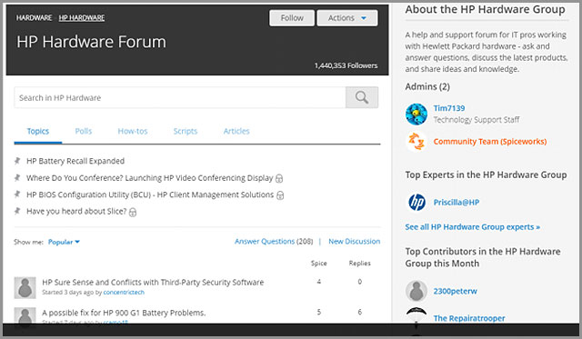Open HP Sure Sense and Conflicts topic
The height and width of the screenshot is (339, 582).
click(x=153, y=283)
